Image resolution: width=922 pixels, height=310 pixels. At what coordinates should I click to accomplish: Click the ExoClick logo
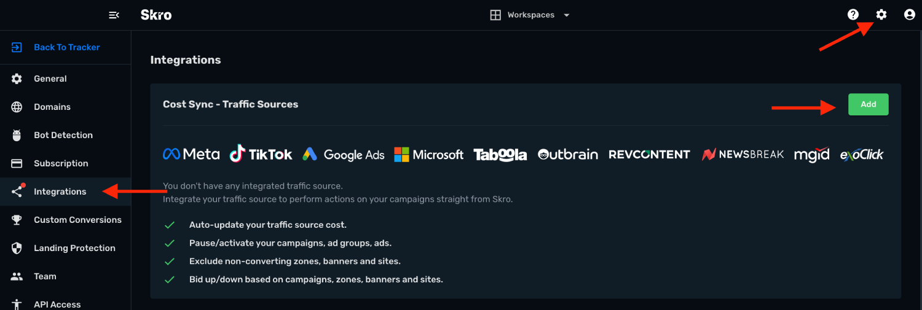coord(862,154)
